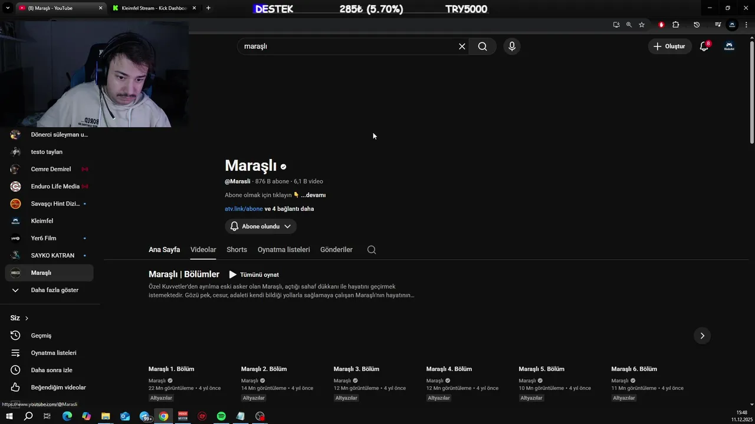Image resolution: width=755 pixels, height=424 pixels.
Task: Click the search magnifier button in YouTube
Action: tap(482, 47)
